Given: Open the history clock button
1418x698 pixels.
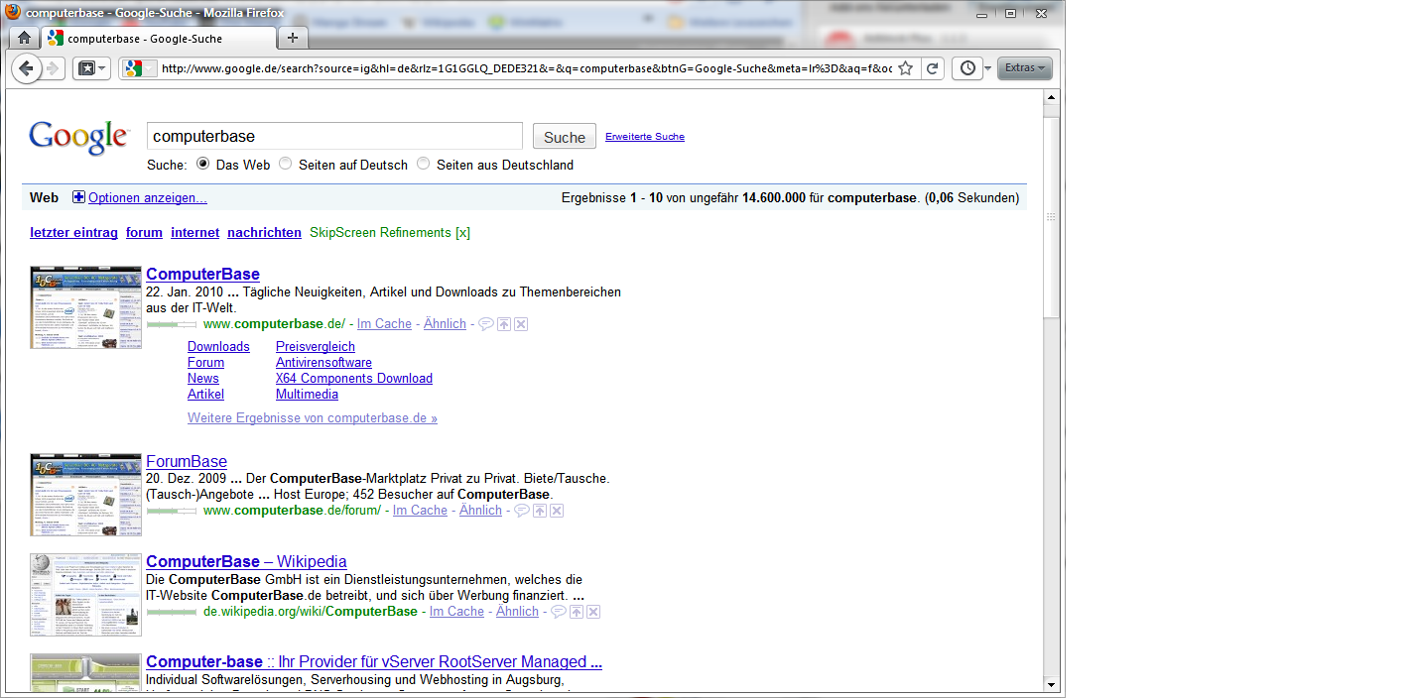Looking at the screenshot, I should pos(967,68).
